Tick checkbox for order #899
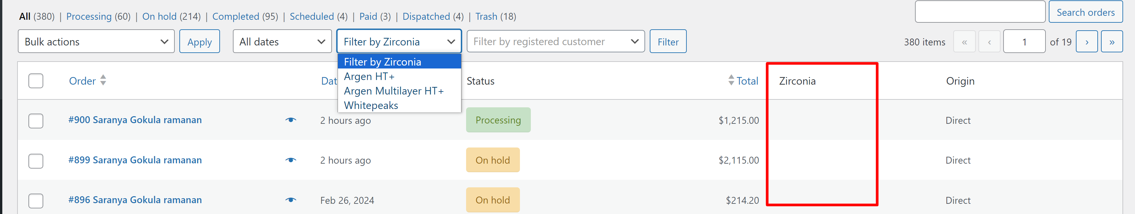Viewport: 1135px width, 214px height. pyautogui.click(x=36, y=161)
